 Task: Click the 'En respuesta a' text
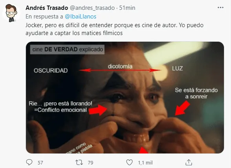click(x=44, y=17)
